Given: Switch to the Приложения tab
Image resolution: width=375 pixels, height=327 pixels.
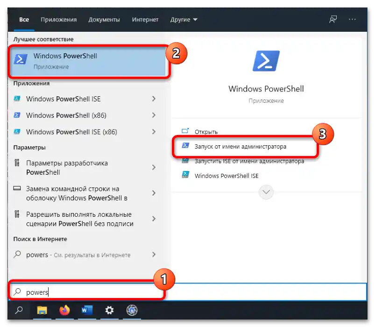Looking at the screenshot, I should (58, 19).
